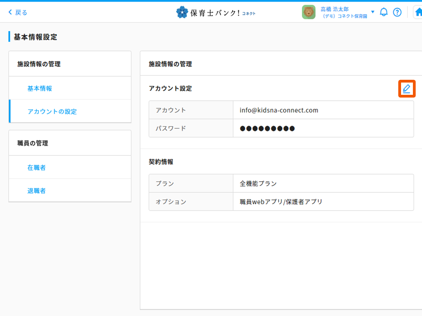The height and width of the screenshot is (316, 422).
Task: Open the notification bell
Action: coord(383,12)
